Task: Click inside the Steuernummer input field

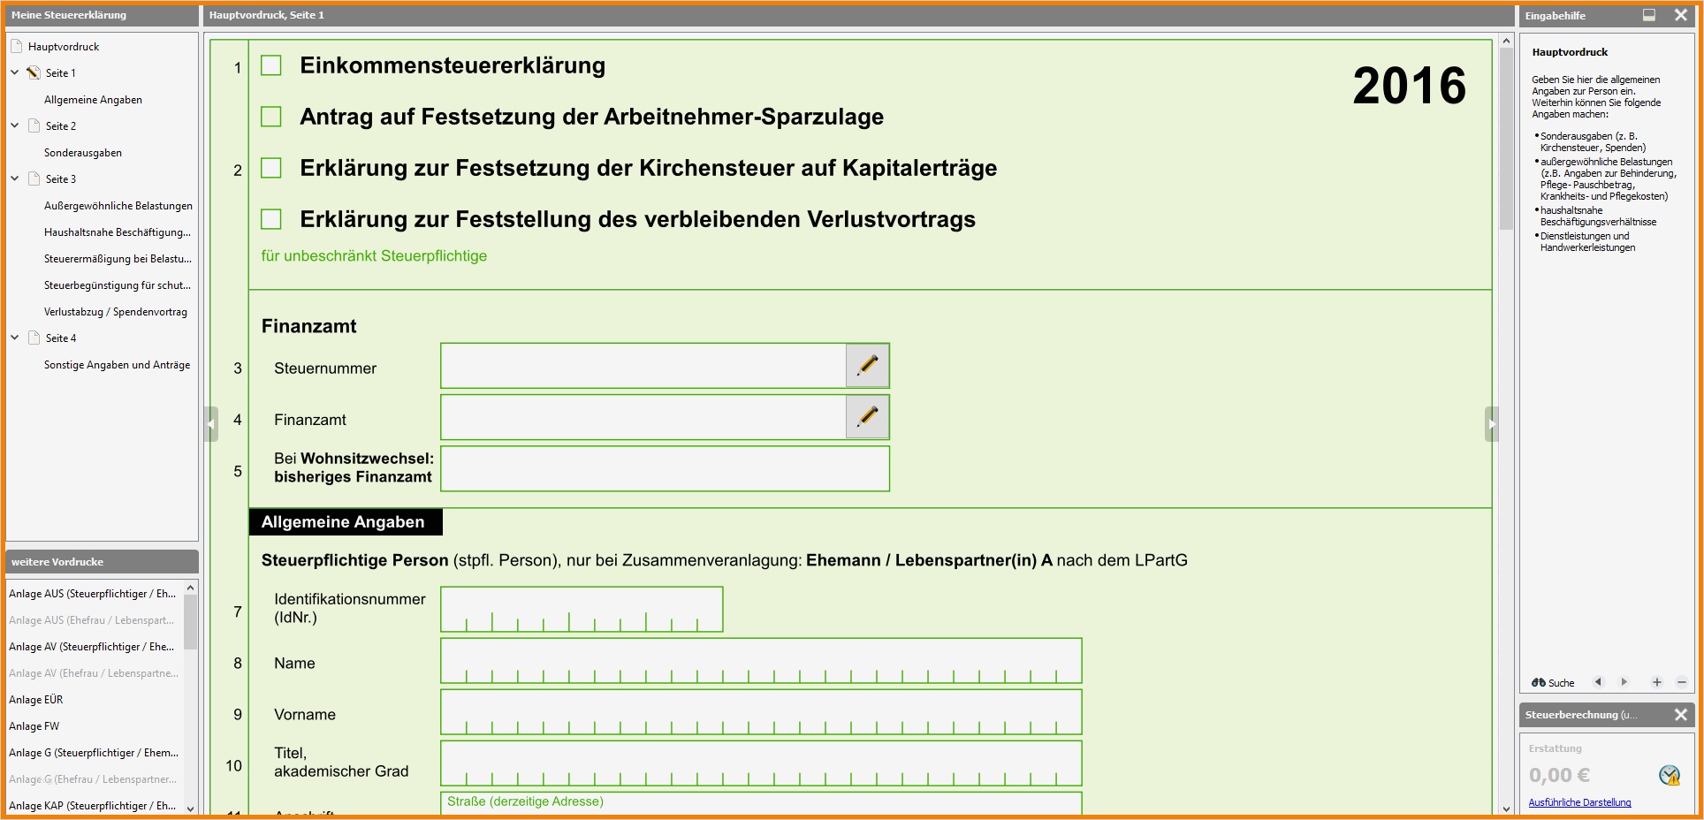Action: point(636,365)
